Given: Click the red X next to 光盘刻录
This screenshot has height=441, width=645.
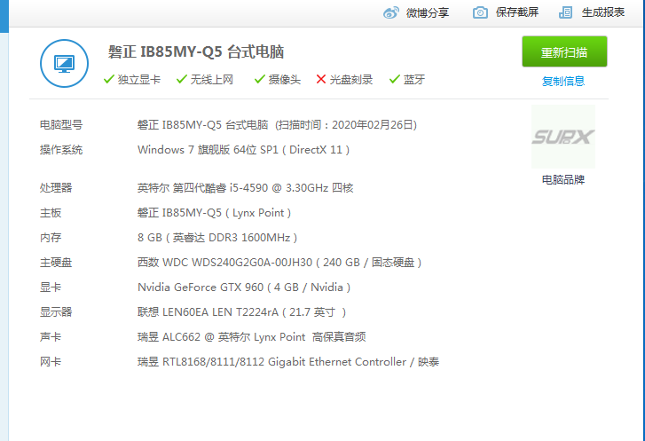Looking at the screenshot, I should point(321,79).
